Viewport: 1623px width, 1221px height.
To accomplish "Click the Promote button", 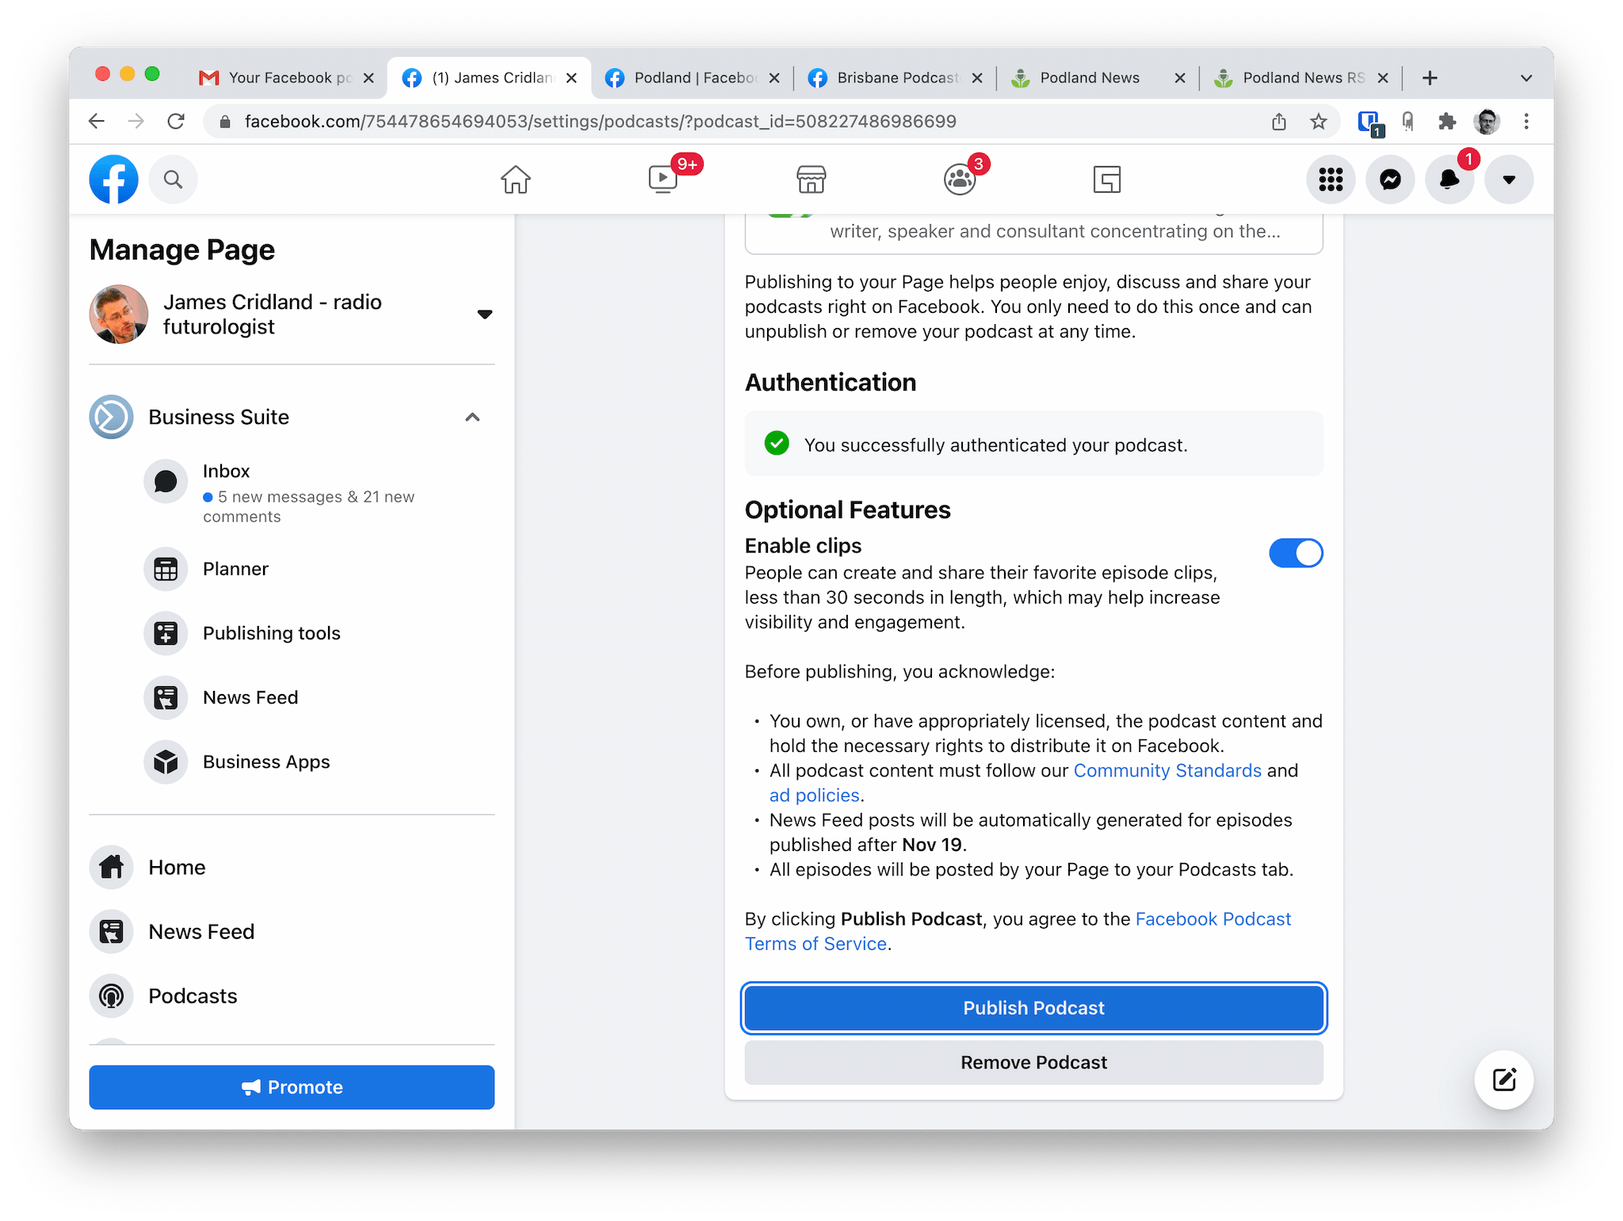I will (292, 1087).
